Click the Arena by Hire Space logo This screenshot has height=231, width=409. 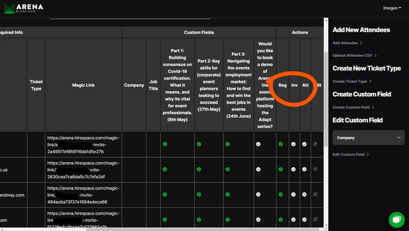pyautogui.click(x=23, y=8)
